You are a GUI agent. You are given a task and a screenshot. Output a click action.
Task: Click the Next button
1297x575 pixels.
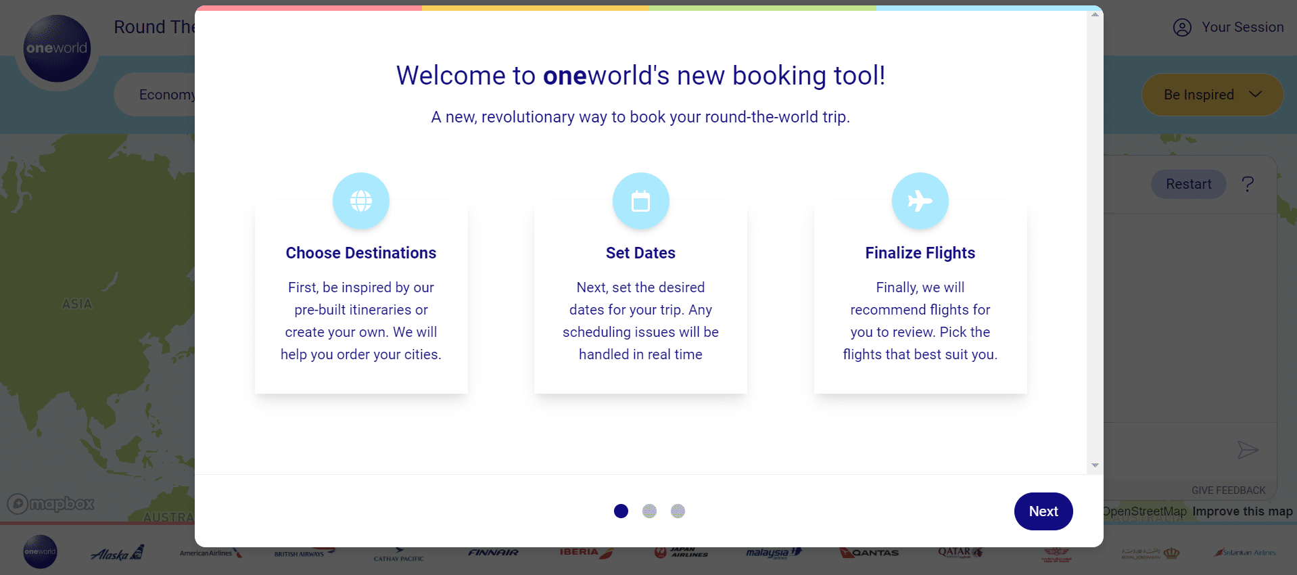pyautogui.click(x=1043, y=511)
